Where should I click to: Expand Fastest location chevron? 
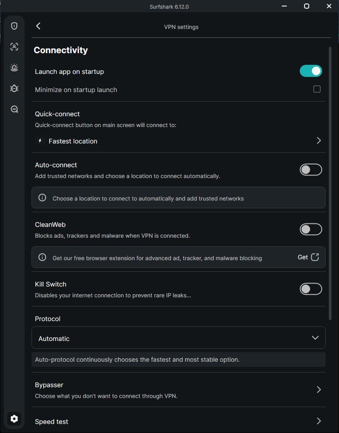pyautogui.click(x=319, y=140)
